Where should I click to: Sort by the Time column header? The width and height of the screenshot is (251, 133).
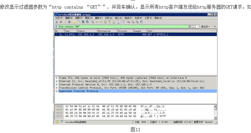[71, 31]
